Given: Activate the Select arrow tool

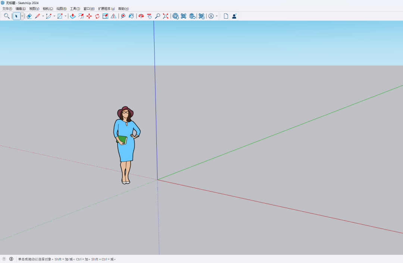Looking at the screenshot, I should (x=16, y=16).
